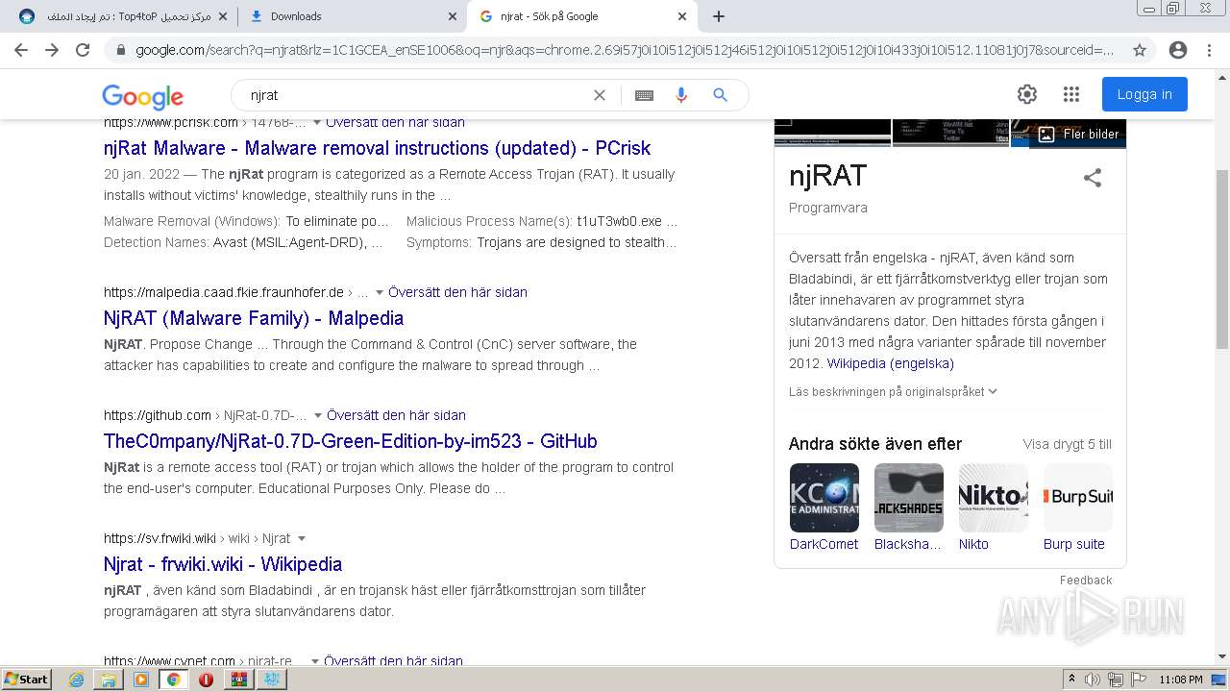The height and width of the screenshot is (692, 1230).
Task: Expand dropdown arrow next to malpedia URL
Action: click(379, 292)
